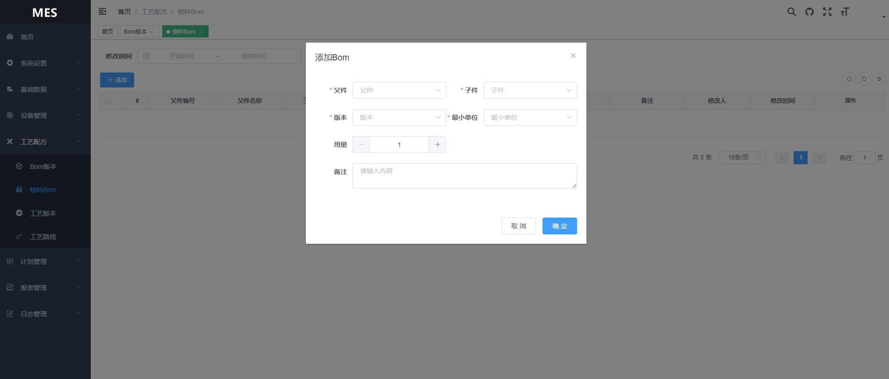This screenshot has height=379, width=889.
Task: Click the 开始时间 date field
Action: tap(182, 56)
